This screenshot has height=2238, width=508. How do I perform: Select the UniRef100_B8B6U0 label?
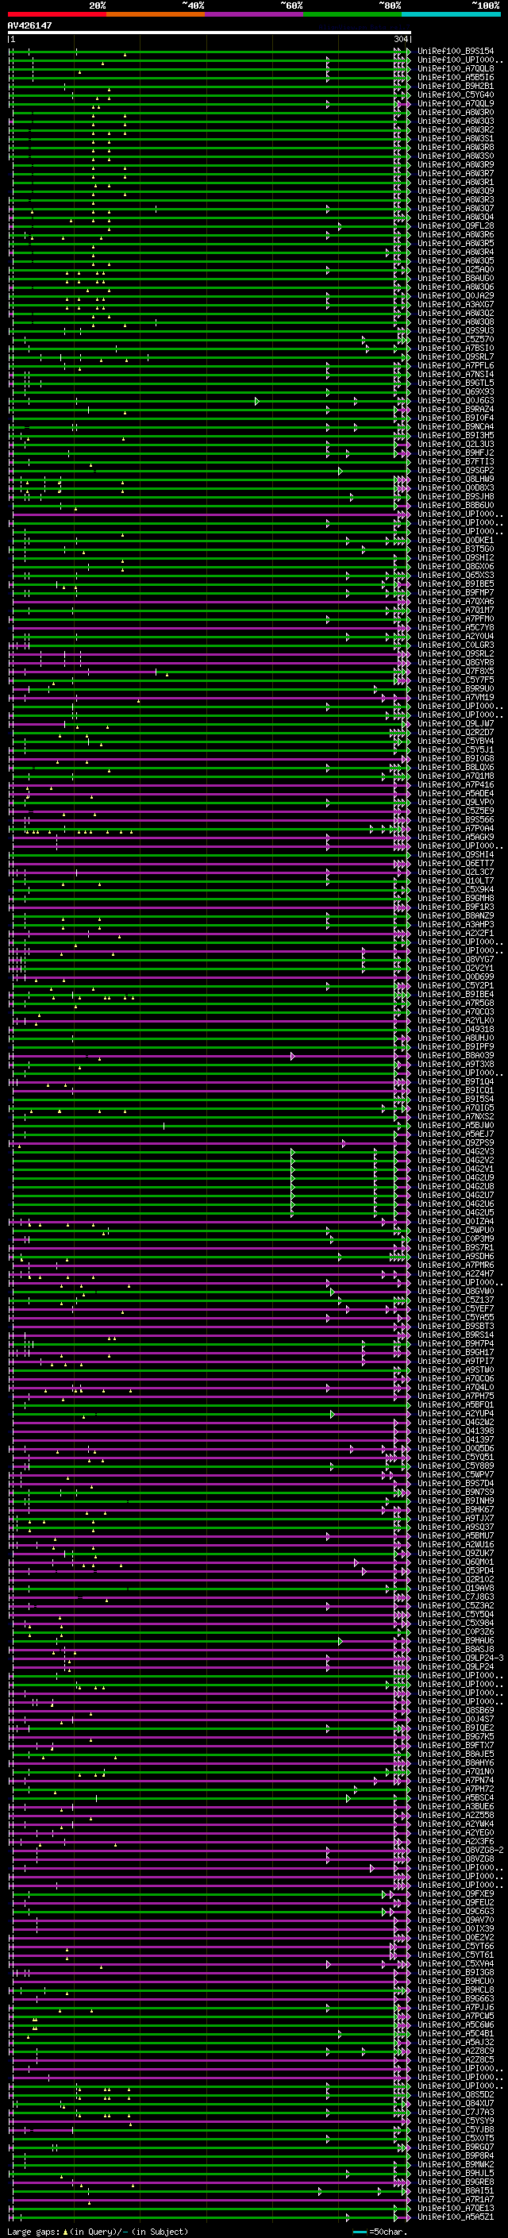pyautogui.click(x=456, y=505)
